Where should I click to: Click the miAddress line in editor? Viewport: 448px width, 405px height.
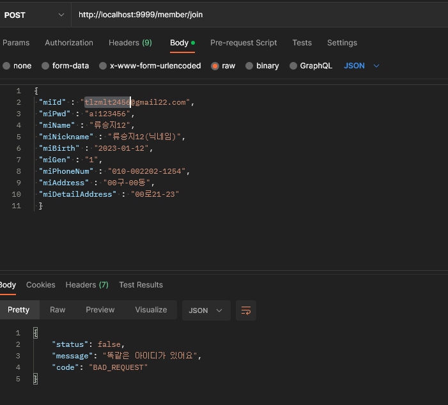coord(97,183)
